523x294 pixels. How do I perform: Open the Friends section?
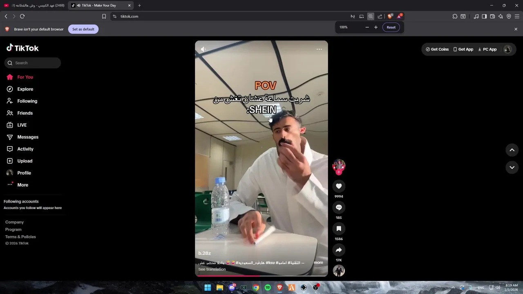(x=25, y=113)
